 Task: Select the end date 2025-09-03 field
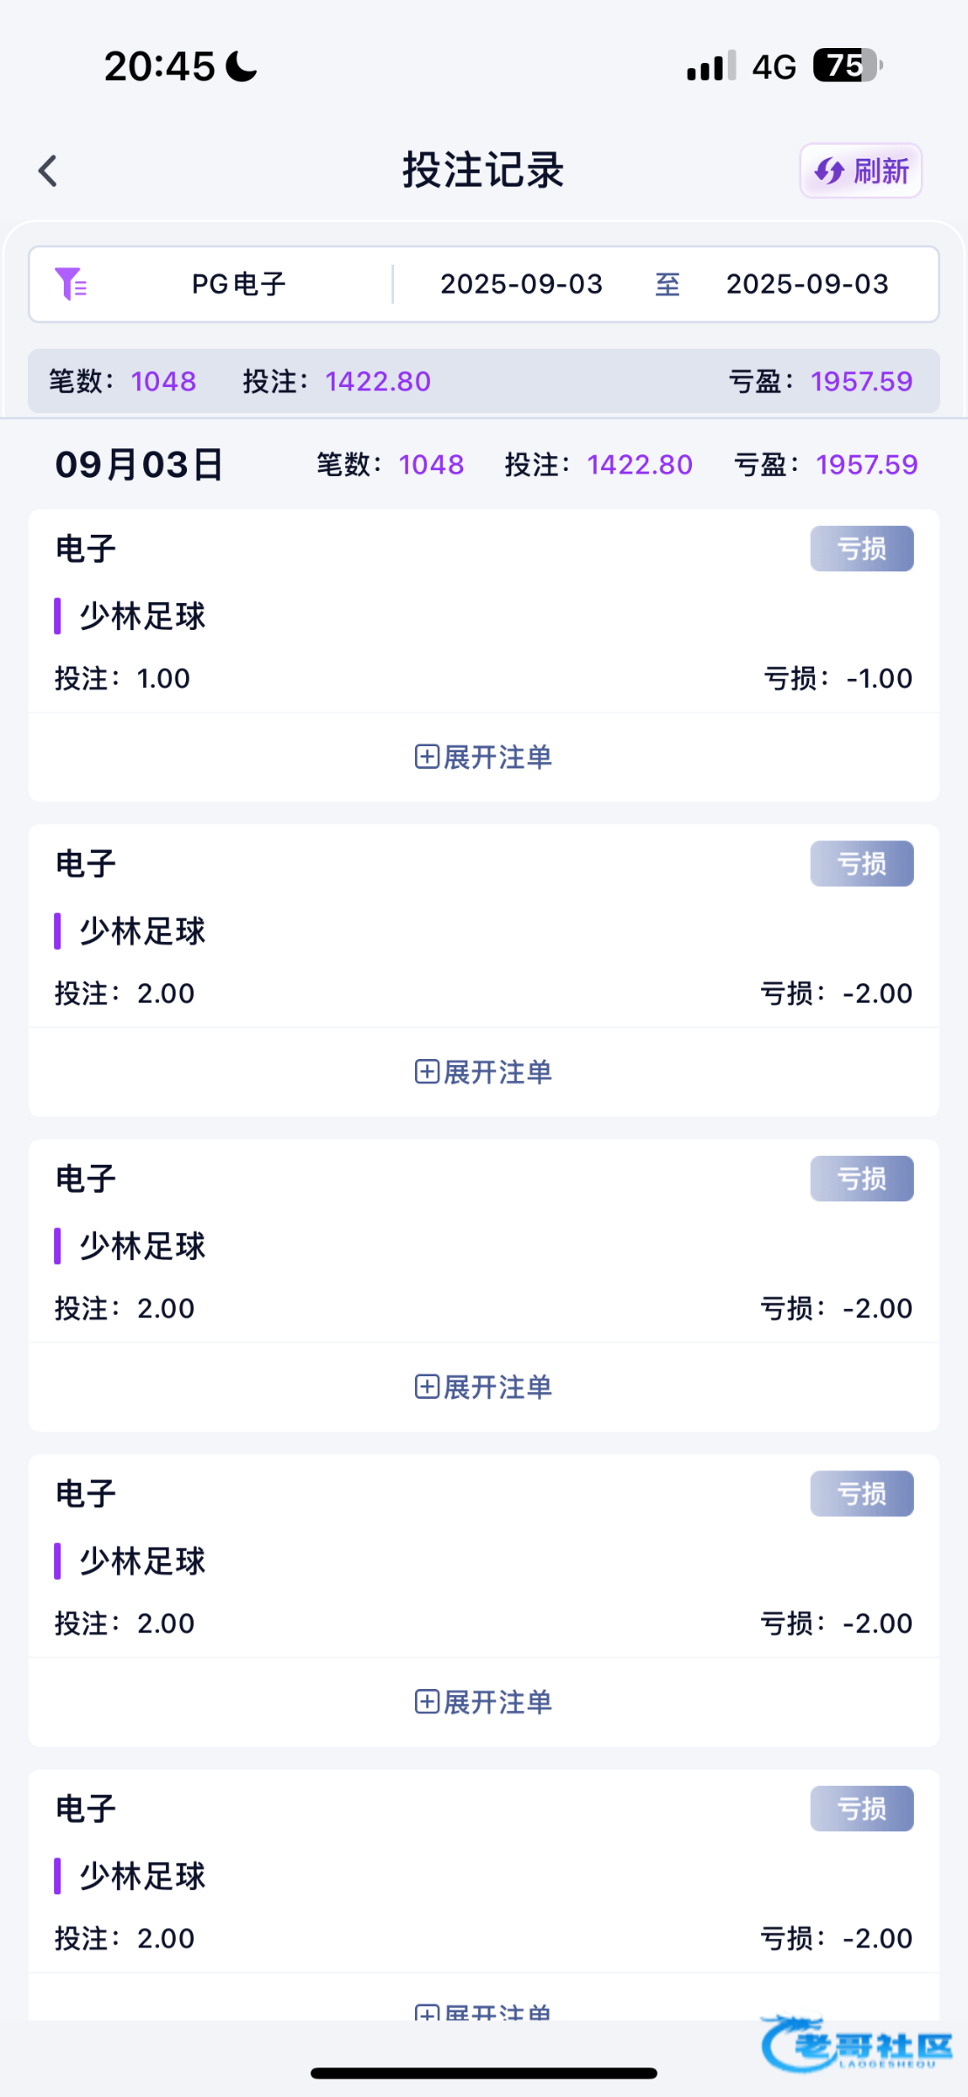[806, 284]
